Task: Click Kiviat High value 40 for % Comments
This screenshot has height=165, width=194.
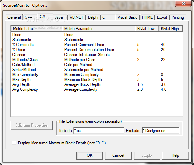Action: [163, 45]
